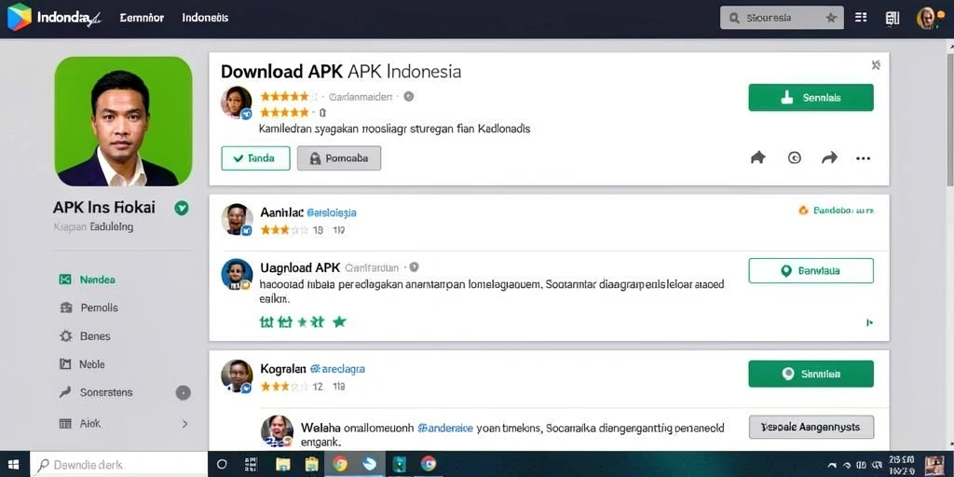Click the home icon in Download card
This screenshot has width=954, height=477.
(x=757, y=158)
